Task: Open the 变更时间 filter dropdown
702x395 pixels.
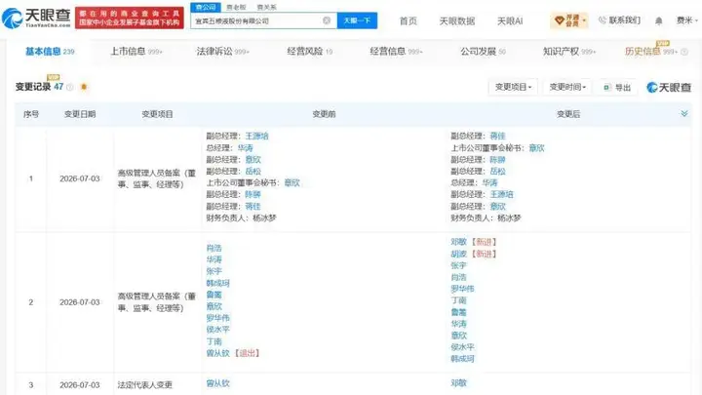Action: point(567,88)
